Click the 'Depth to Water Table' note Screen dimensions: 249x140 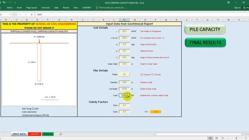[x=149, y=64]
